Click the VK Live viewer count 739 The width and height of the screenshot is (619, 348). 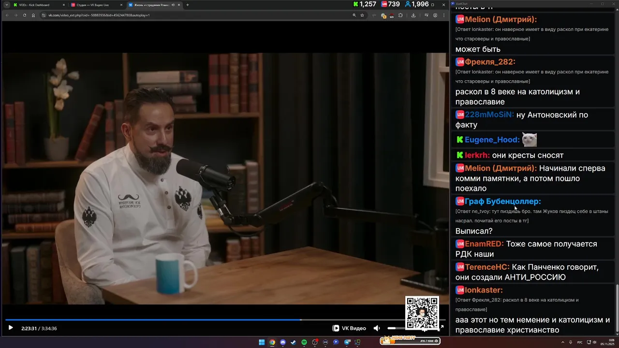pyautogui.click(x=390, y=4)
